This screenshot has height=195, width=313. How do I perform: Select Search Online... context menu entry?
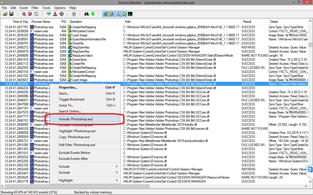coord(85,111)
